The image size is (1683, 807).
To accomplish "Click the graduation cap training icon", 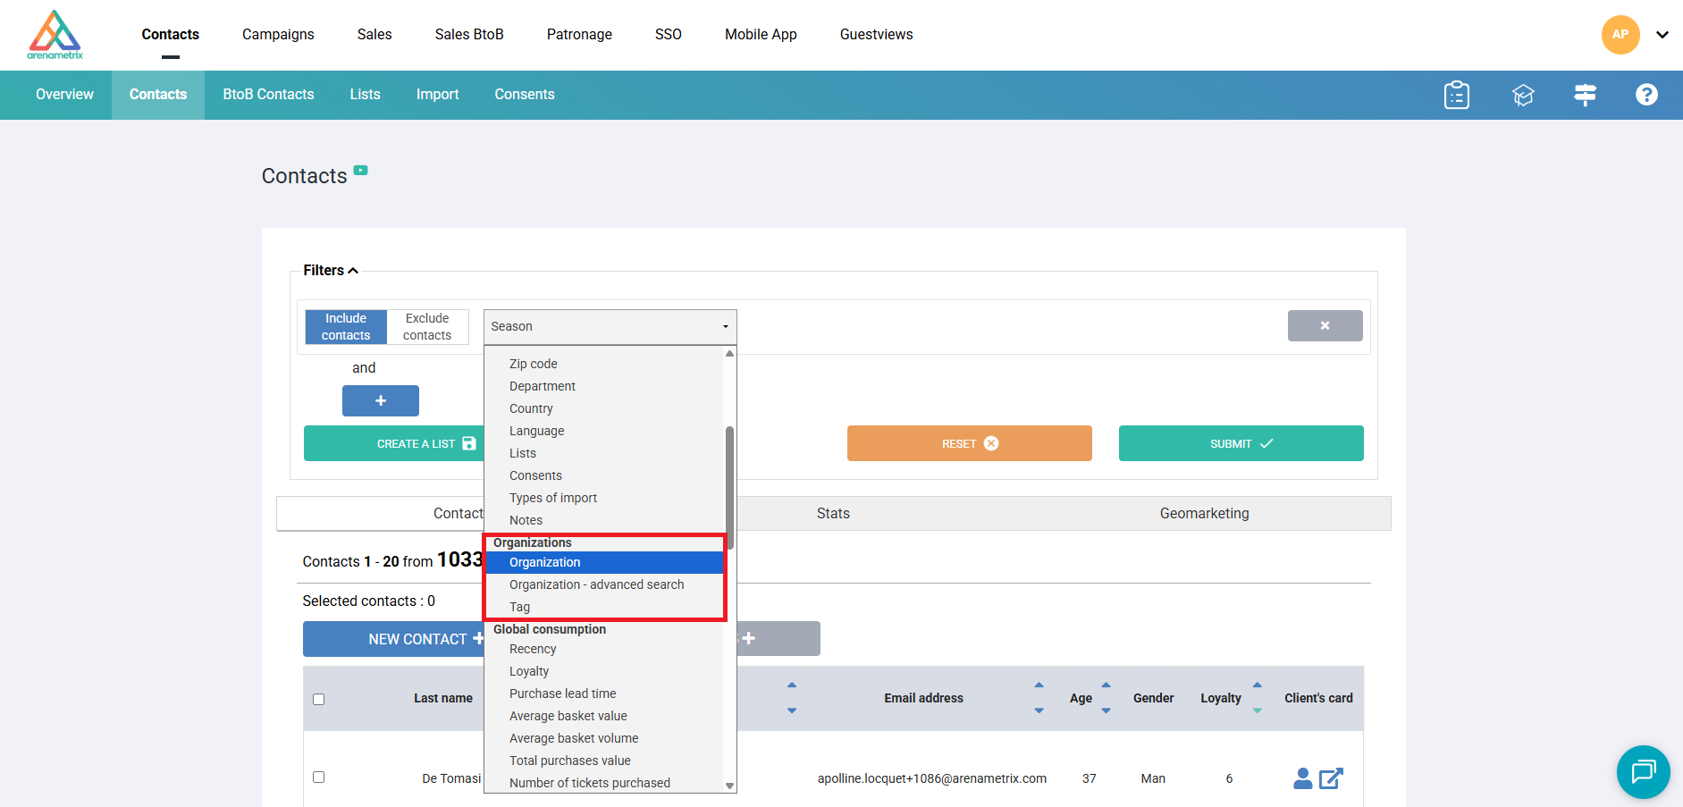I will coord(1522,95).
